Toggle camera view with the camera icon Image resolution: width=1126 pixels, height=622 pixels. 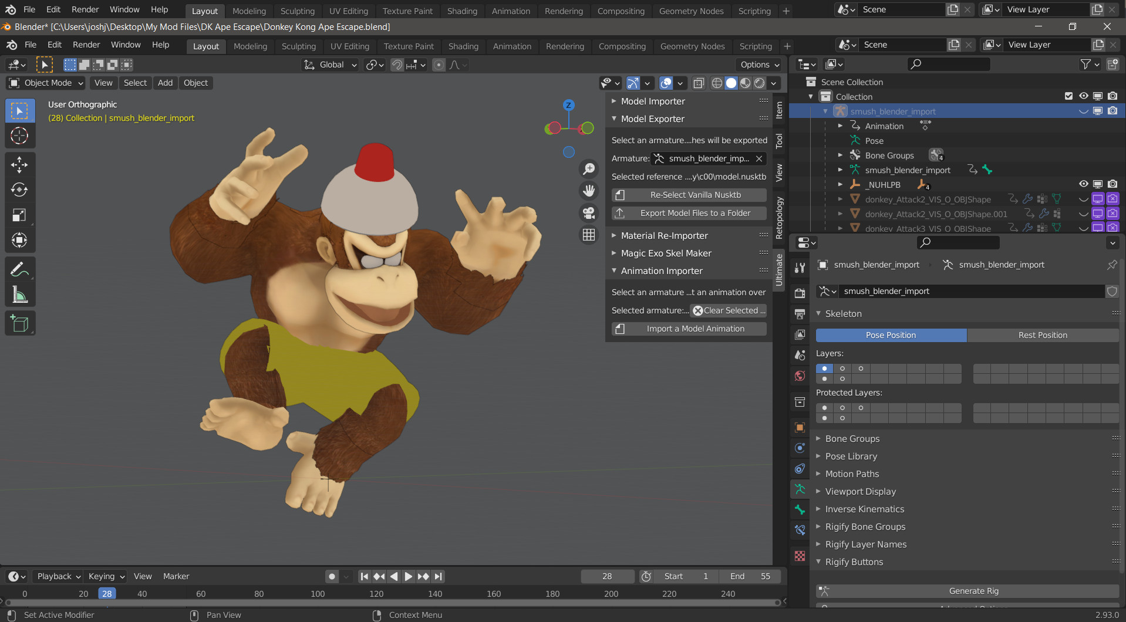588,212
